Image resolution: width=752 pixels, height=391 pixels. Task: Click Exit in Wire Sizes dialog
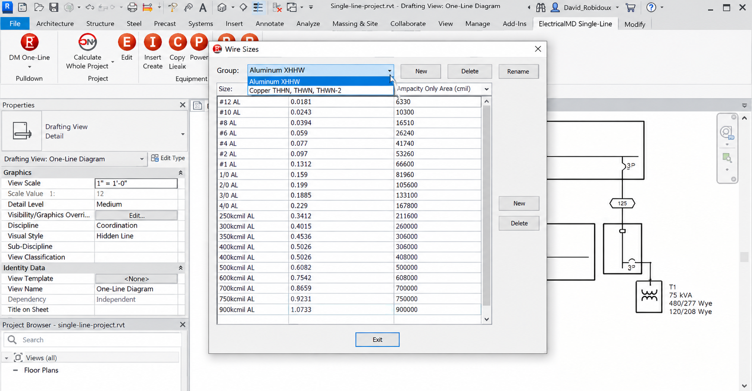[x=378, y=340]
